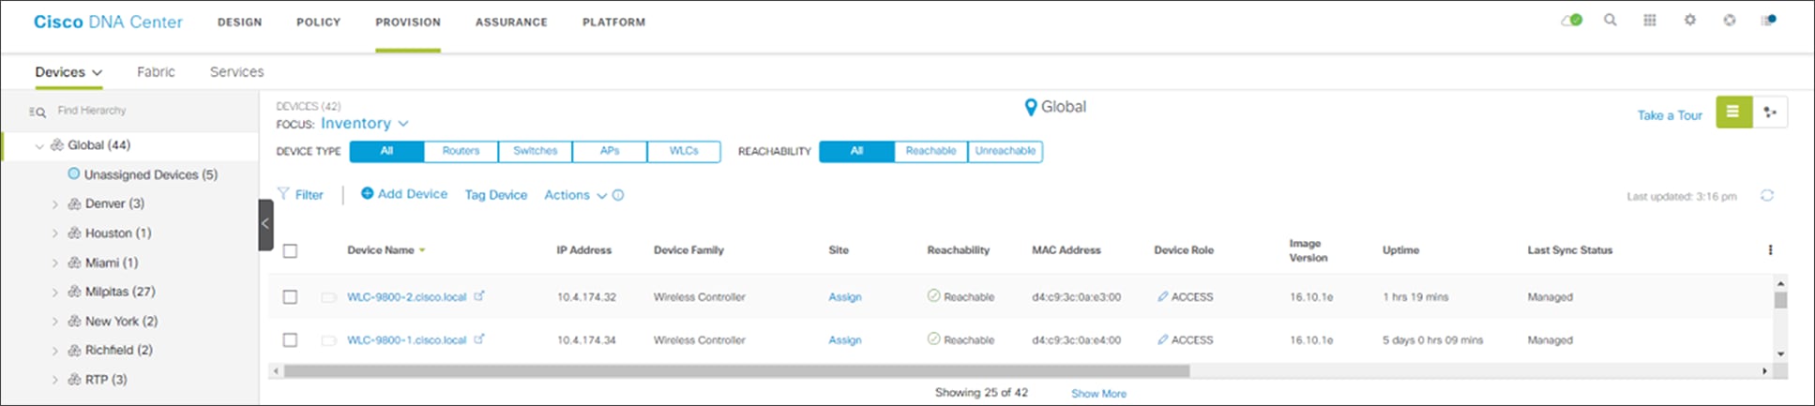Check the WLC-9800-1 row checkbox

(290, 339)
